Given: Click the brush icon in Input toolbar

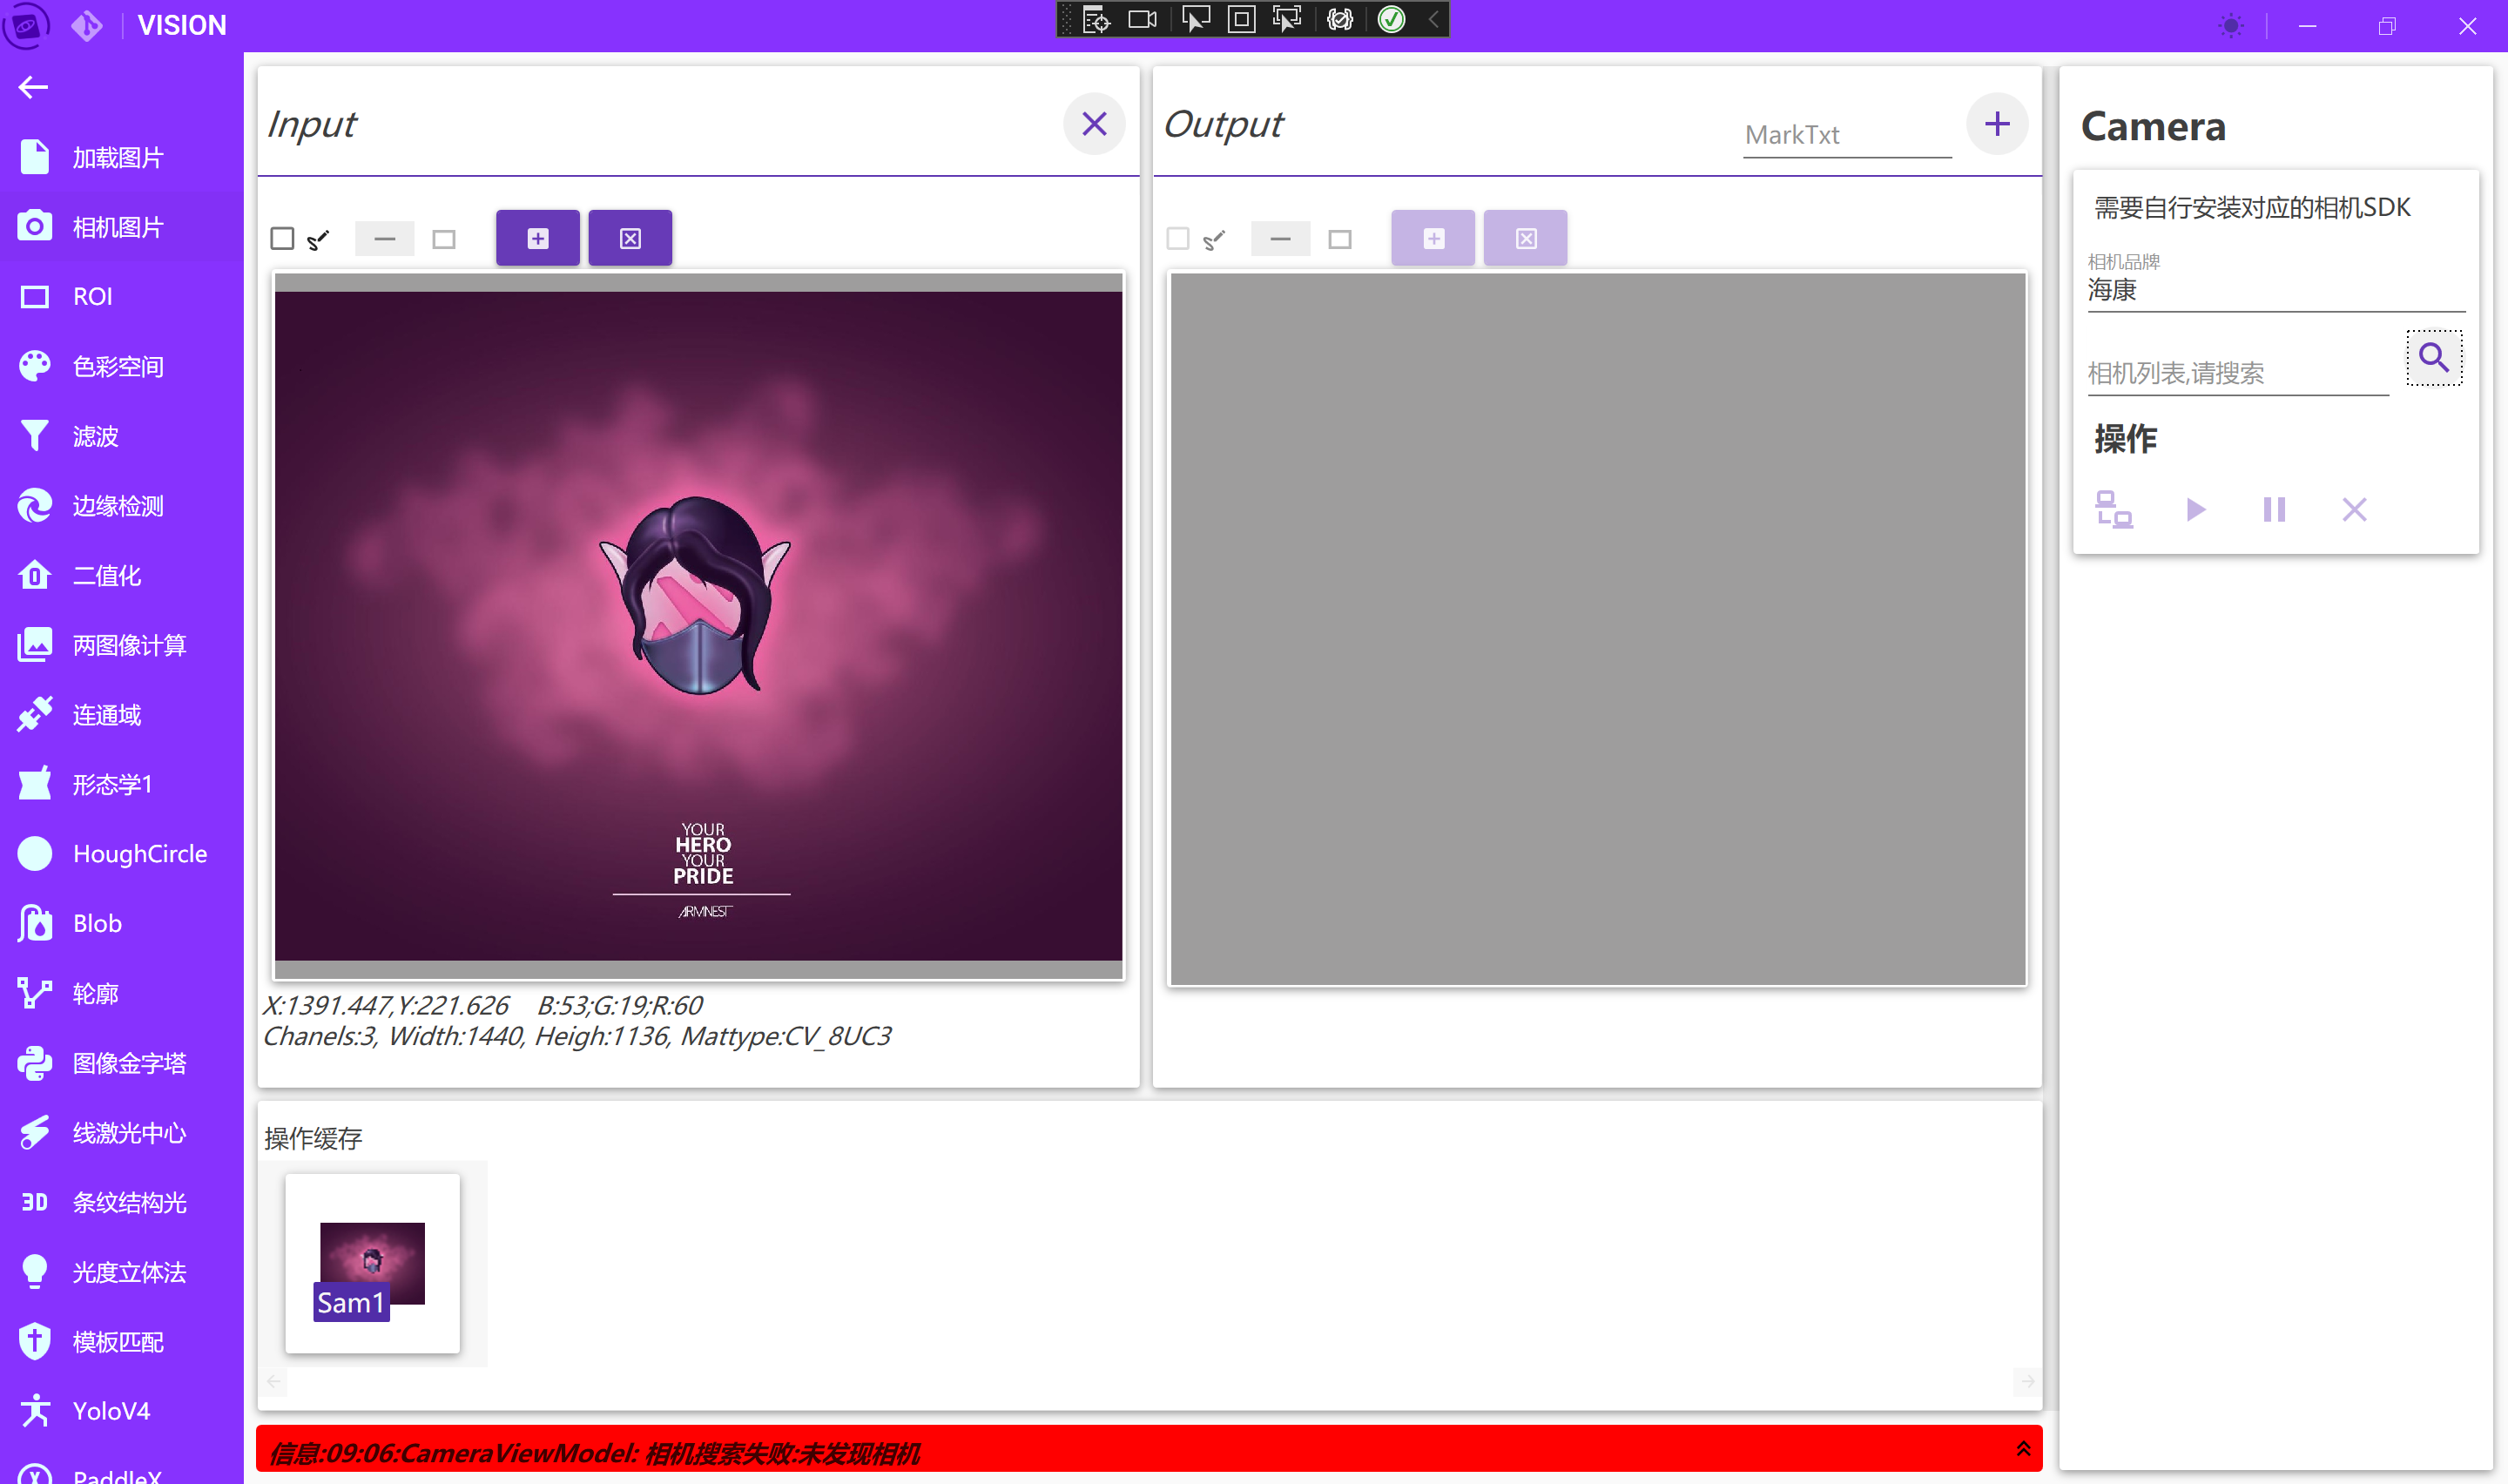Looking at the screenshot, I should coord(318,239).
